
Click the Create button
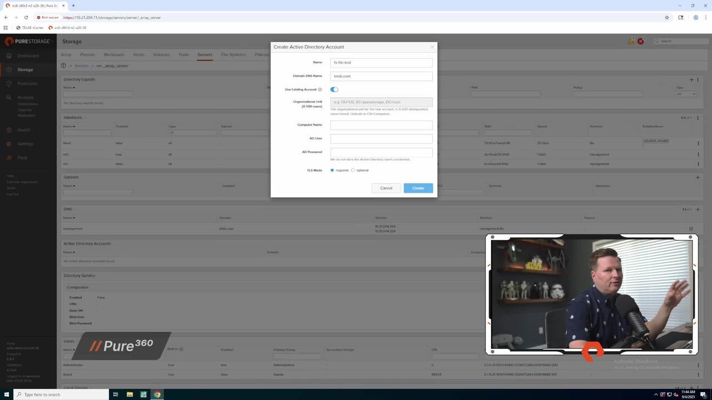pyautogui.click(x=418, y=188)
